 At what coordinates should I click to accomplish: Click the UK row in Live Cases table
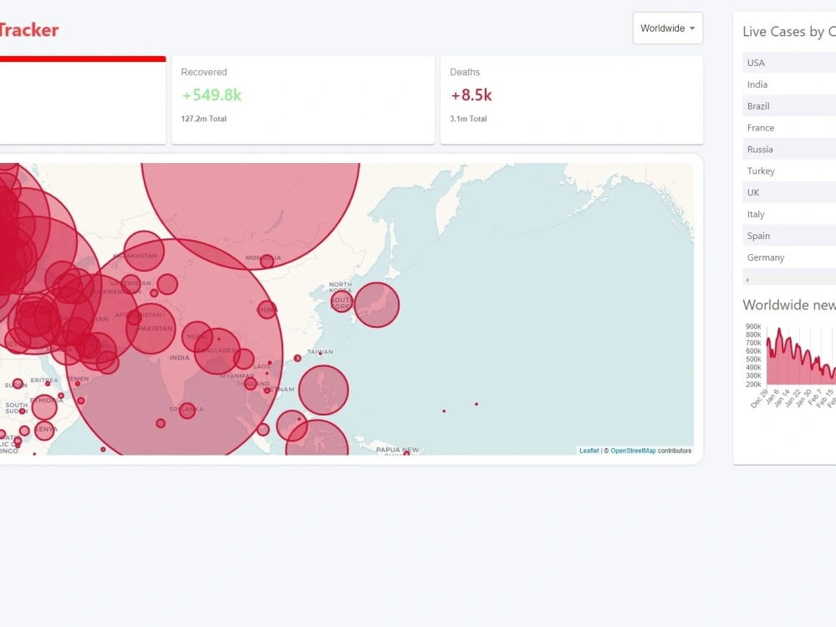(789, 192)
